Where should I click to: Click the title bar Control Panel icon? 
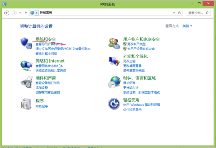pos(4,4)
